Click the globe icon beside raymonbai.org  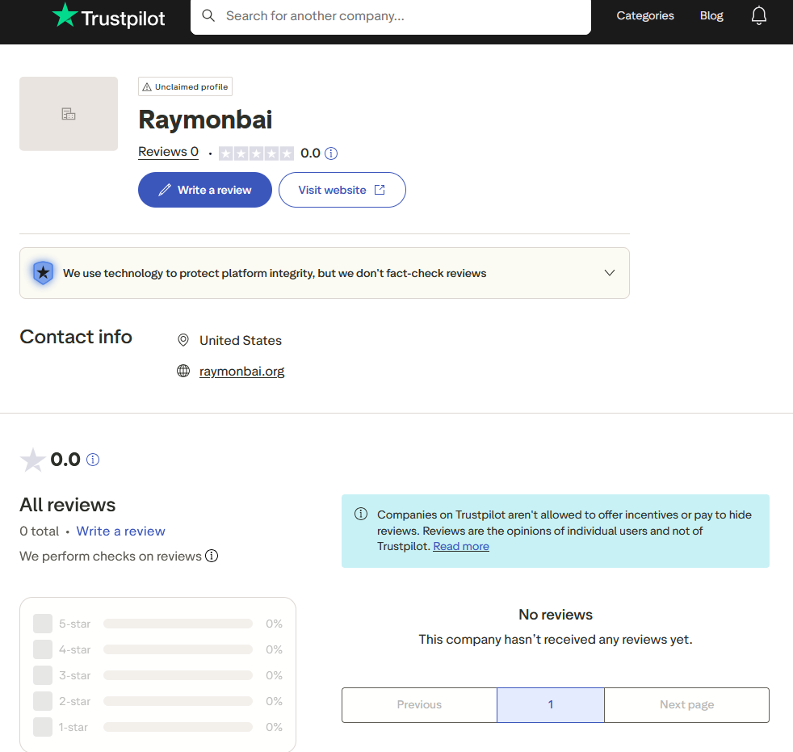coord(183,372)
